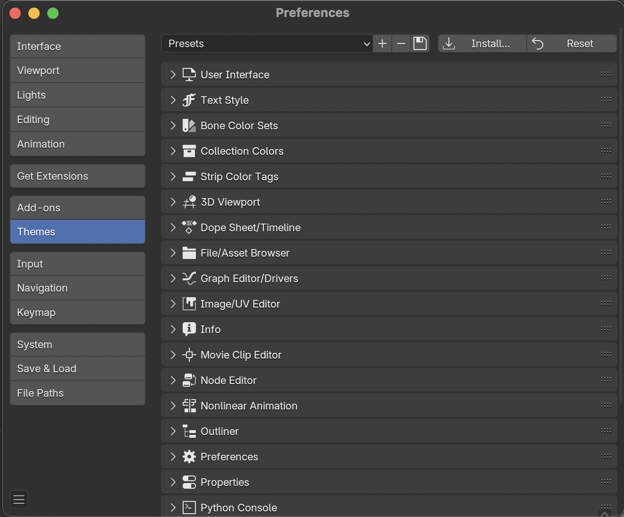This screenshot has height=517, width=624.
Task: Open the File Paths section
Action: 77,393
